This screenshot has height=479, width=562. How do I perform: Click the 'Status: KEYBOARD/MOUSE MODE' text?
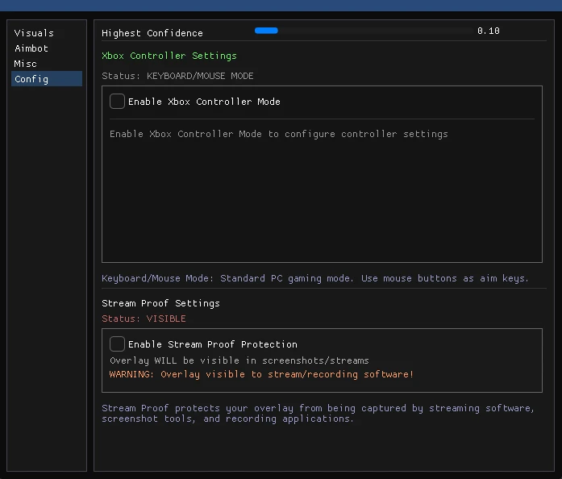(x=177, y=77)
